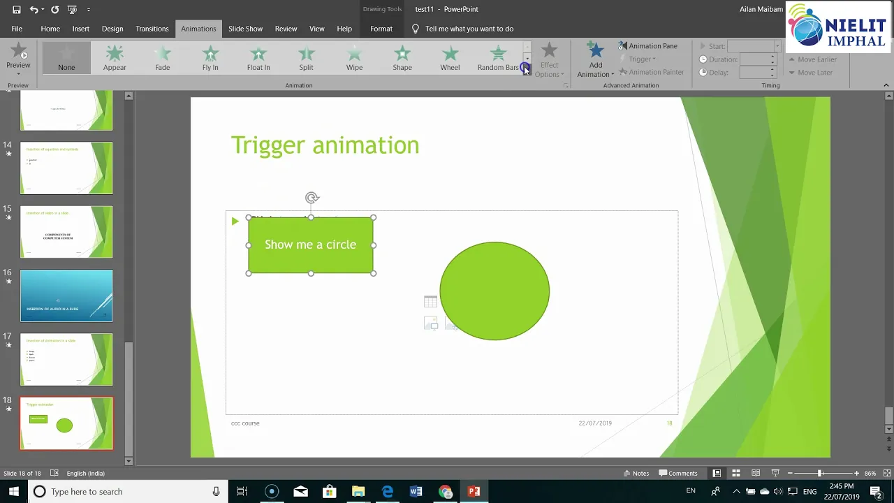Apply the Fly In animation

point(210,58)
